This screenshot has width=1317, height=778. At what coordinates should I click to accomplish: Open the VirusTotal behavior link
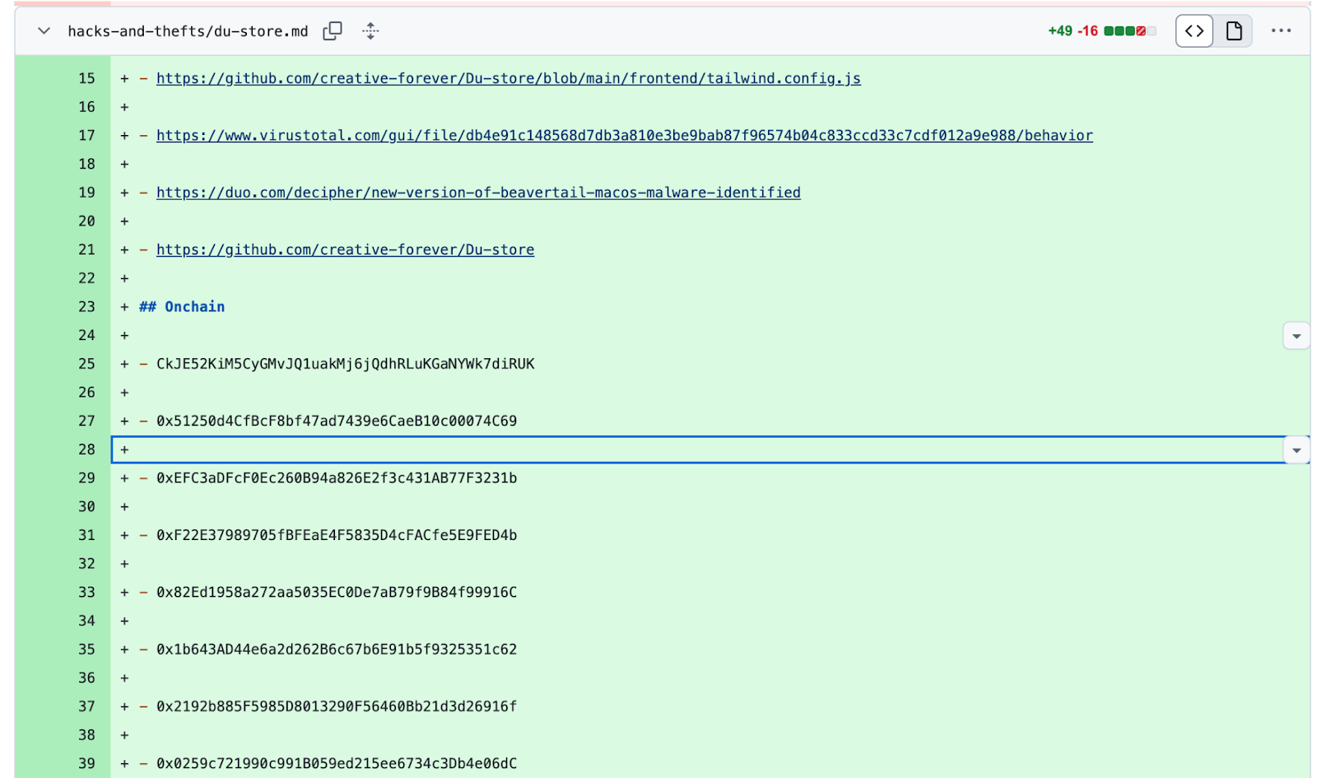(x=625, y=135)
